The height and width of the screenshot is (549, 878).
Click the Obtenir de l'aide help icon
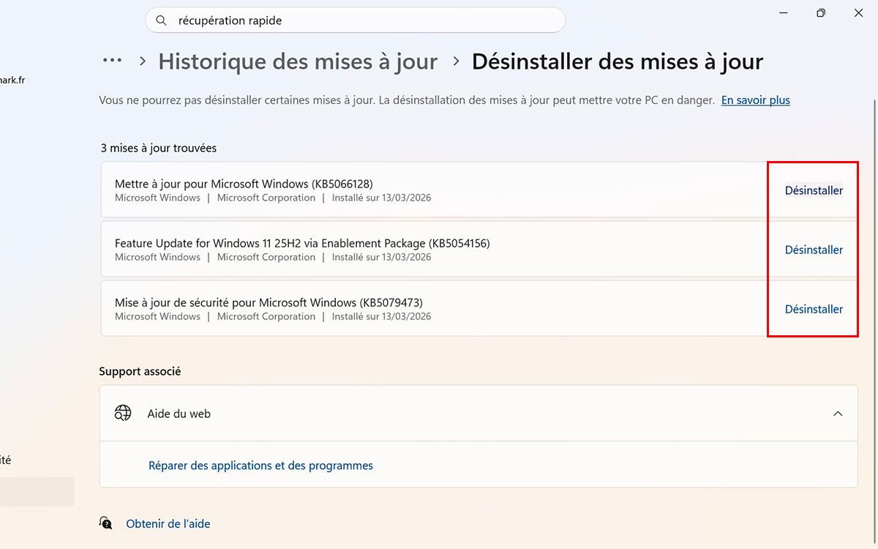tap(106, 523)
